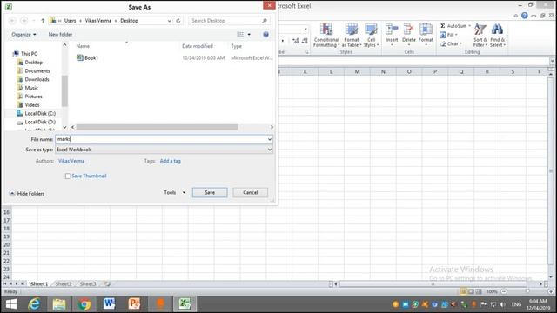Switch to the Sheet2 tab

click(64, 284)
